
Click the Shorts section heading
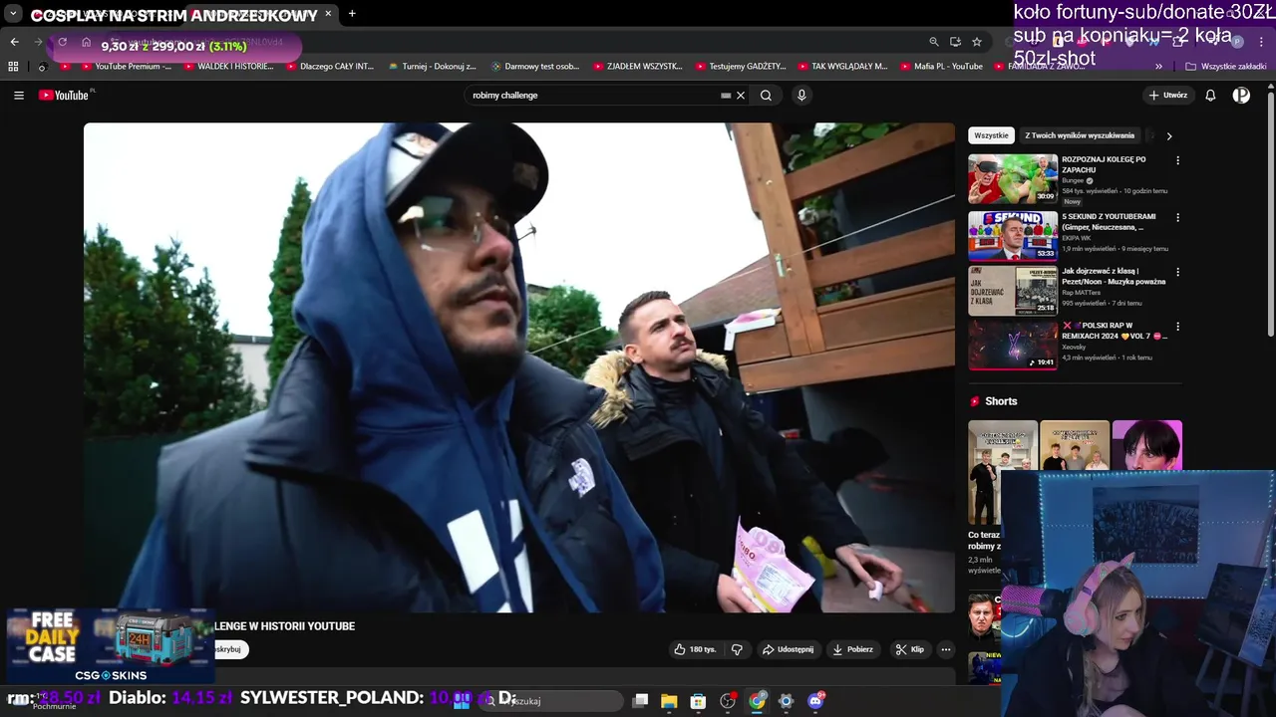[1001, 401]
